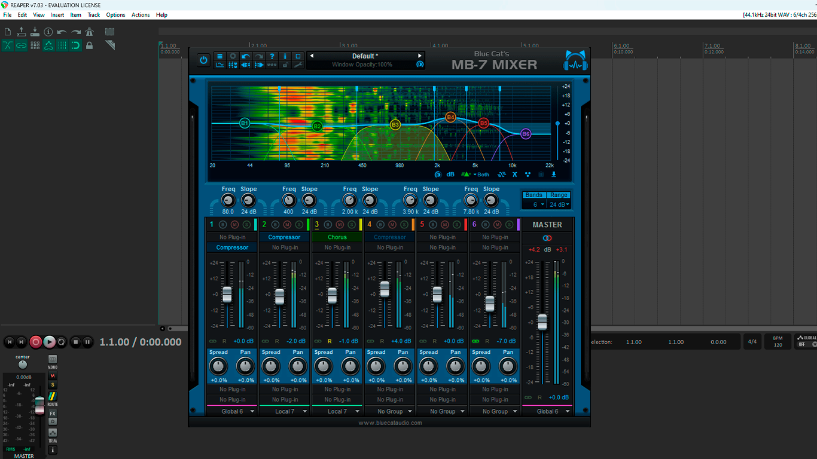The width and height of the screenshot is (817, 459).
Task: Mute band 4 with its M button
Action: point(392,225)
